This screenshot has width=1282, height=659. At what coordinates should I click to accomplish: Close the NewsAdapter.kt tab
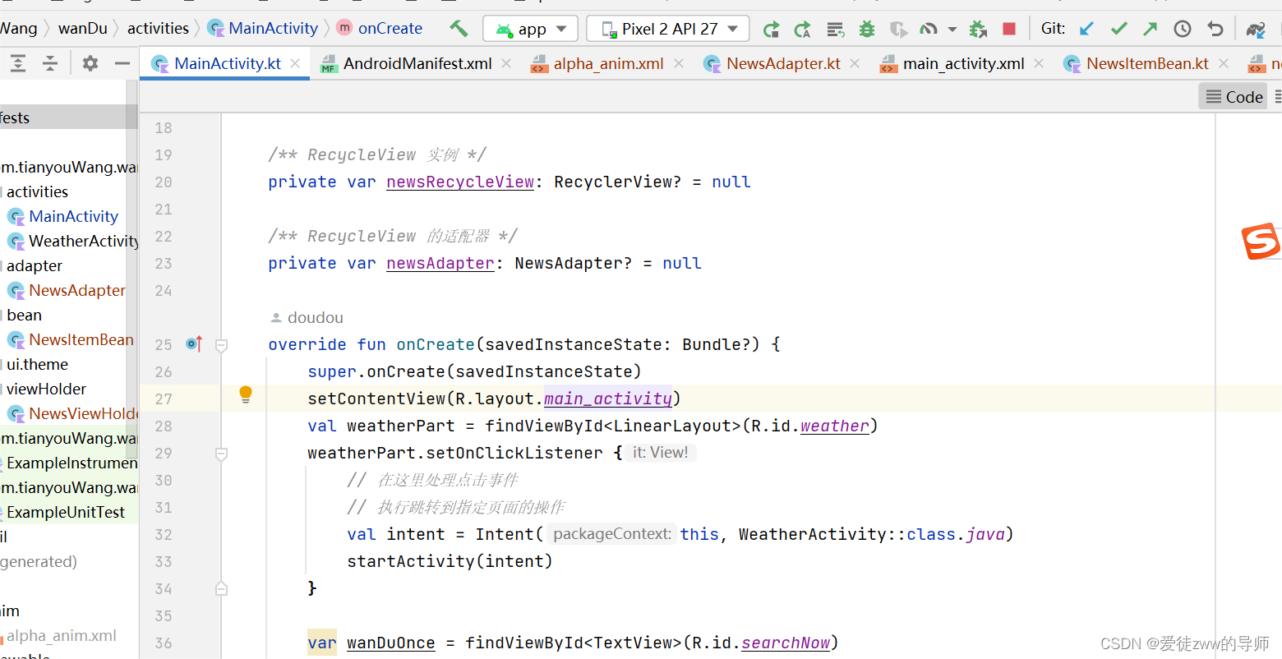[x=855, y=63]
